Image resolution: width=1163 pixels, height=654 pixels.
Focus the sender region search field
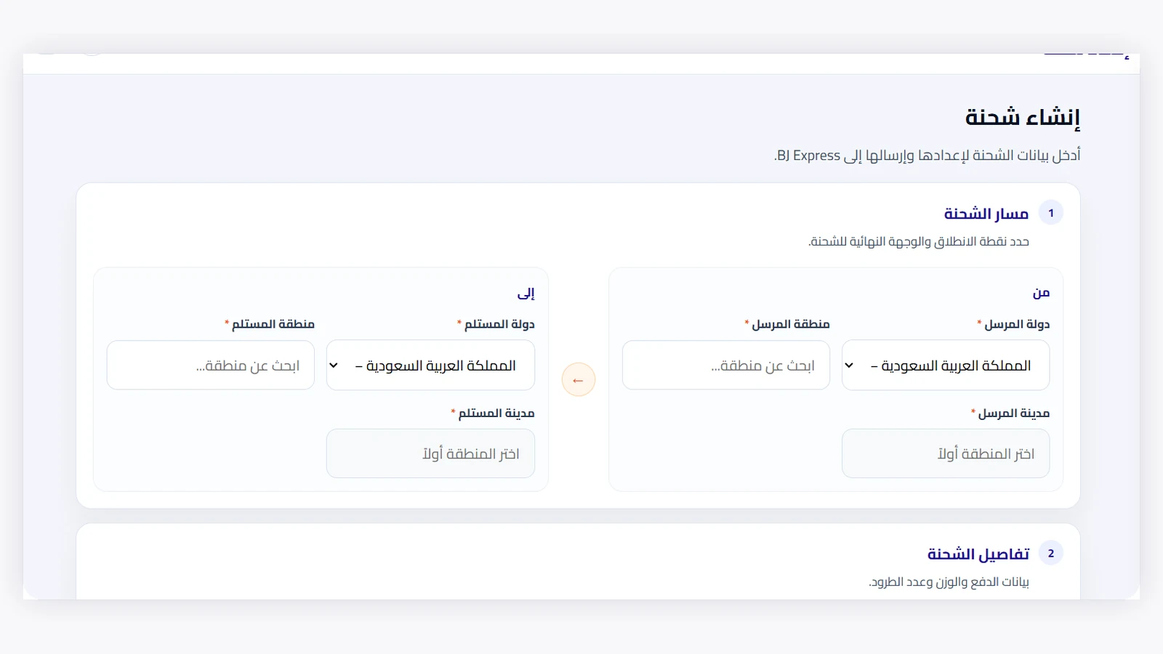coord(726,366)
